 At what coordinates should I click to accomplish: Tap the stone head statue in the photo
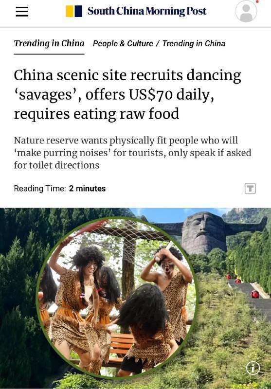pyautogui.click(x=204, y=233)
